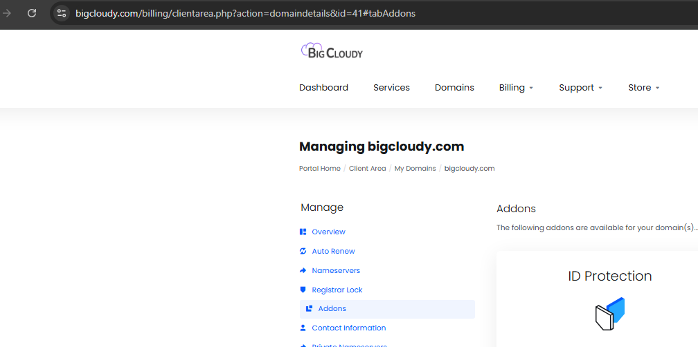
Task: Open the Nameservers link
Action: click(336, 270)
